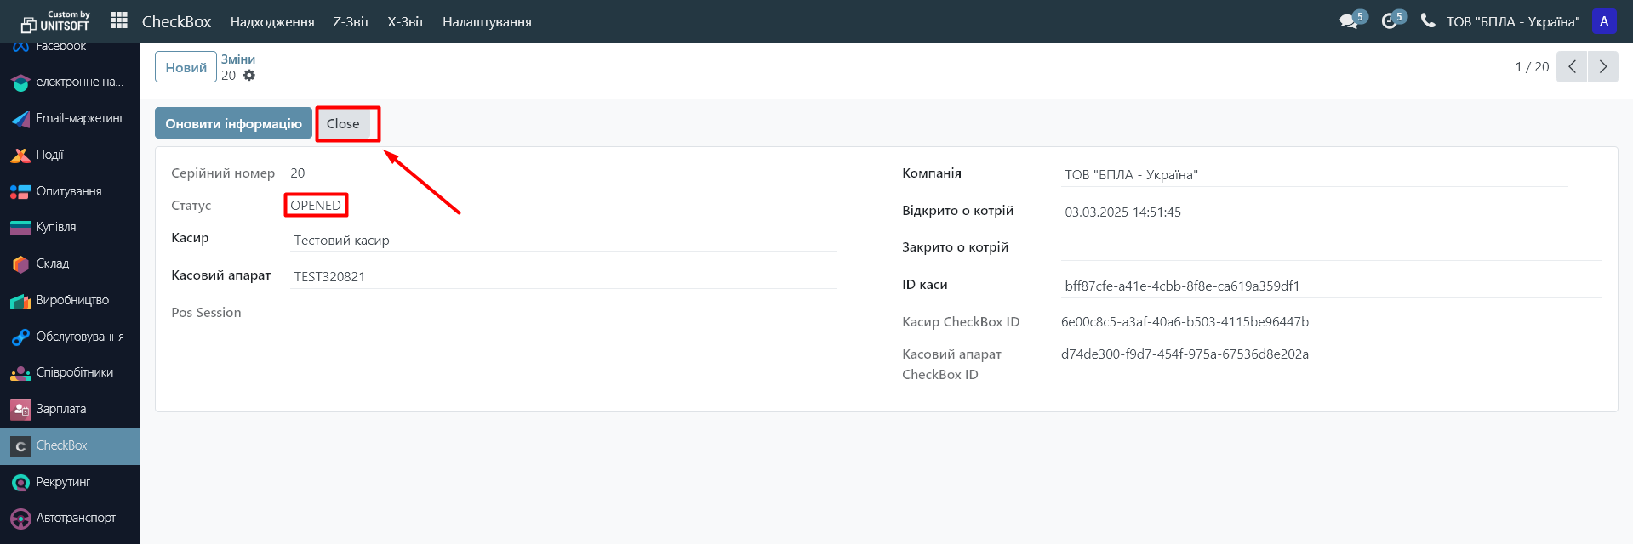Open the activities clock icon

(1390, 21)
